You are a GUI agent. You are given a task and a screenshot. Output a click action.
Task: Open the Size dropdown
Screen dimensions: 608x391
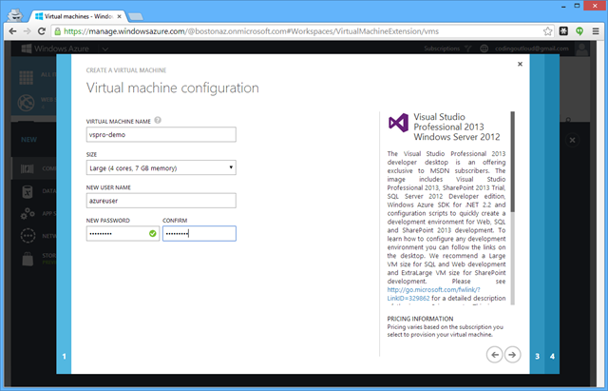tap(161, 167)
